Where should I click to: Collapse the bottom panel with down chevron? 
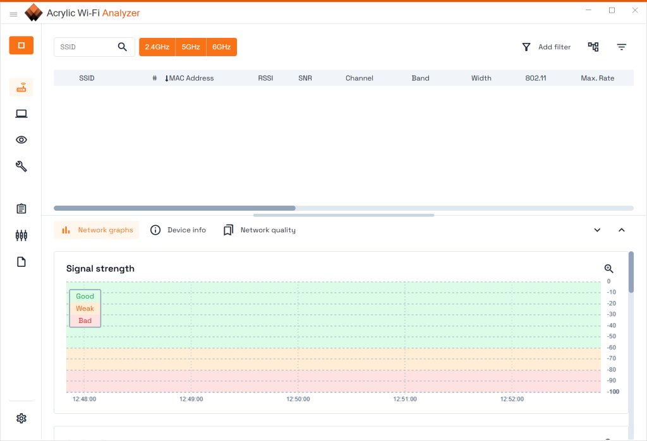597,230
